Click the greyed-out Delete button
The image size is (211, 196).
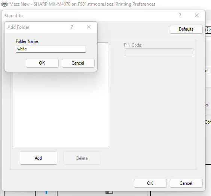click(x=82, y=158)
